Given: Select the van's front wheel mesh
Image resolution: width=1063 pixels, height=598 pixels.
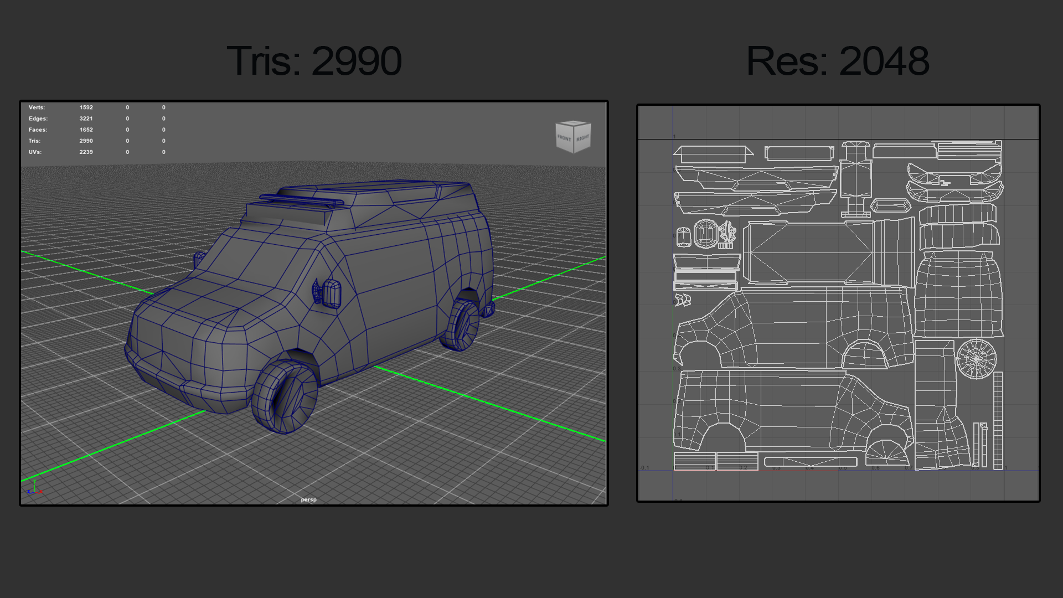Looking at the screenshot, I should pos(285,396).
